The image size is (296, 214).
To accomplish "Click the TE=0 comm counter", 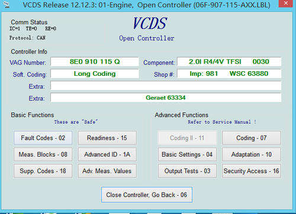I will (x=31, y=28).
